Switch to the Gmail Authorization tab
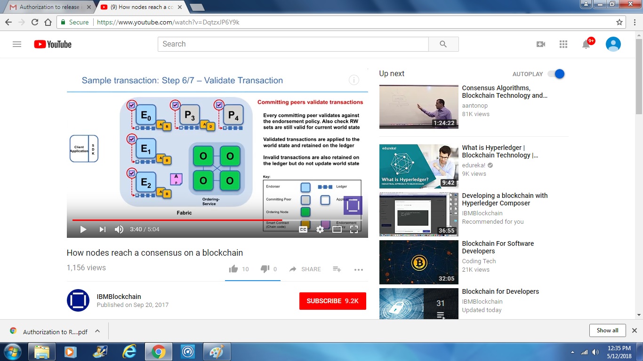Image resolution: width=643 pixels, height=361 pixels. (x=50, y=7)
